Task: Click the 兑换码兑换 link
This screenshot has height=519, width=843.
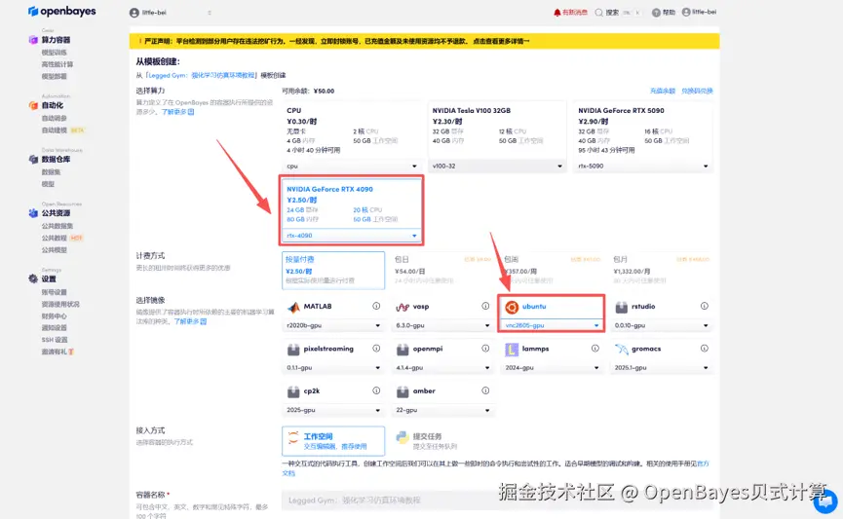Action: click(698, 91)
